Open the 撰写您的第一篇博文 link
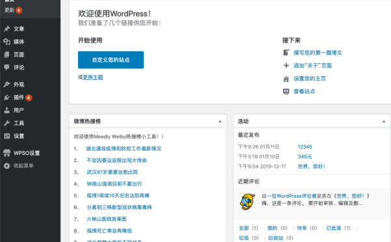This screenshot has width=391, height=242. click(317, 53)
